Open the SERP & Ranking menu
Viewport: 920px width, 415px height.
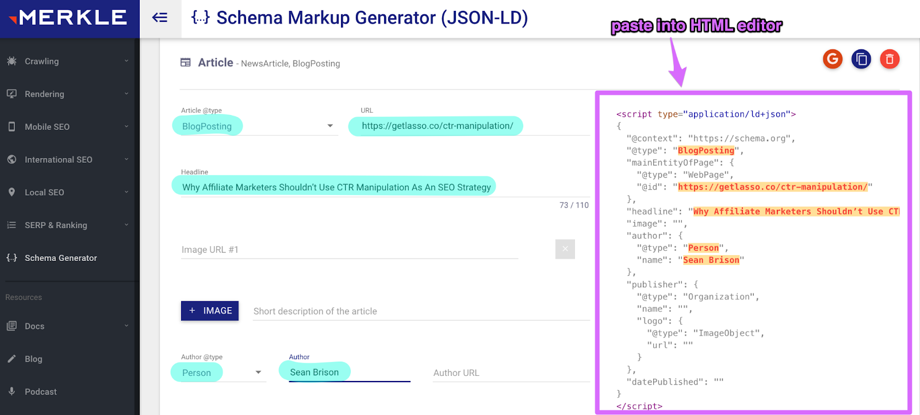tap(70, 225)
